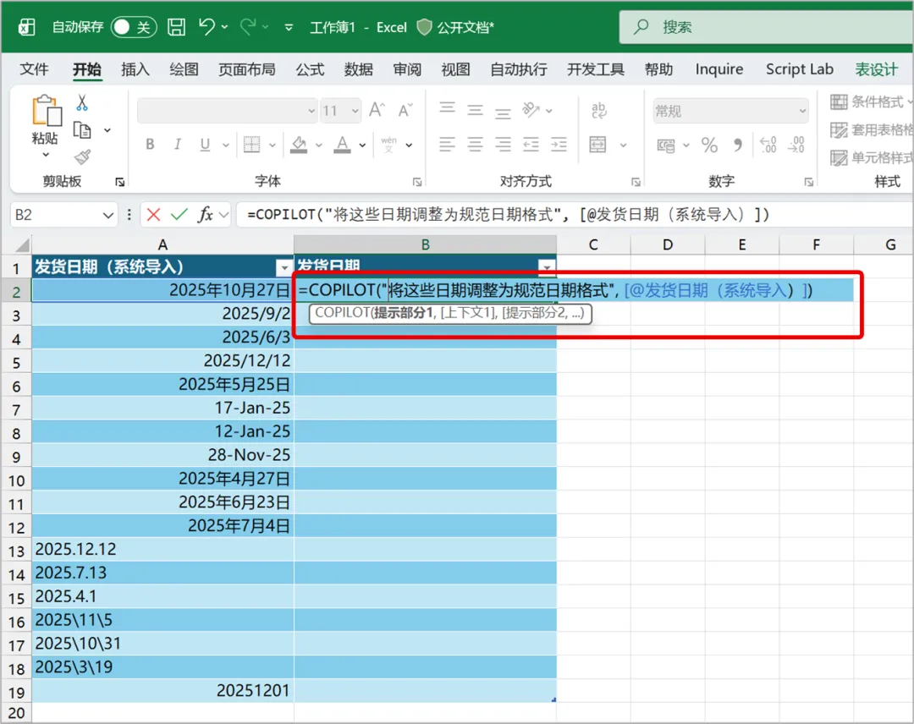Switch to the 数据 ribbon tab
Screen dimensions: 914x724
tap(359, 69)
